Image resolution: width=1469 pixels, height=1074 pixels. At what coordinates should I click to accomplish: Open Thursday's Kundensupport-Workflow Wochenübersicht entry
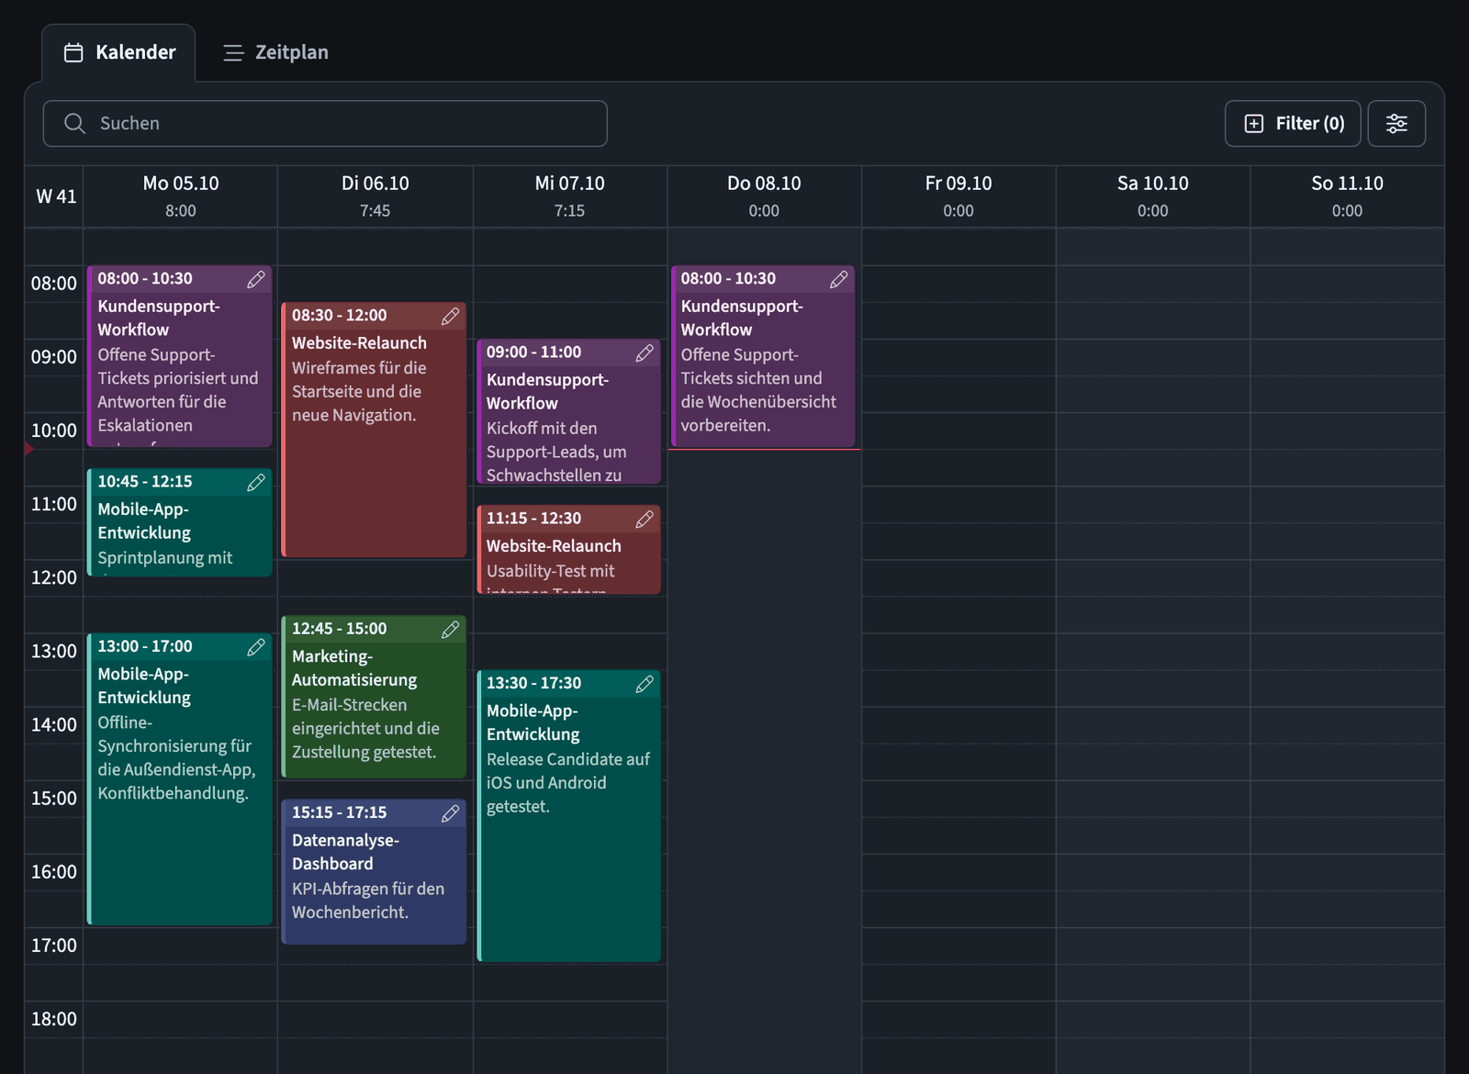pos(763,356)
